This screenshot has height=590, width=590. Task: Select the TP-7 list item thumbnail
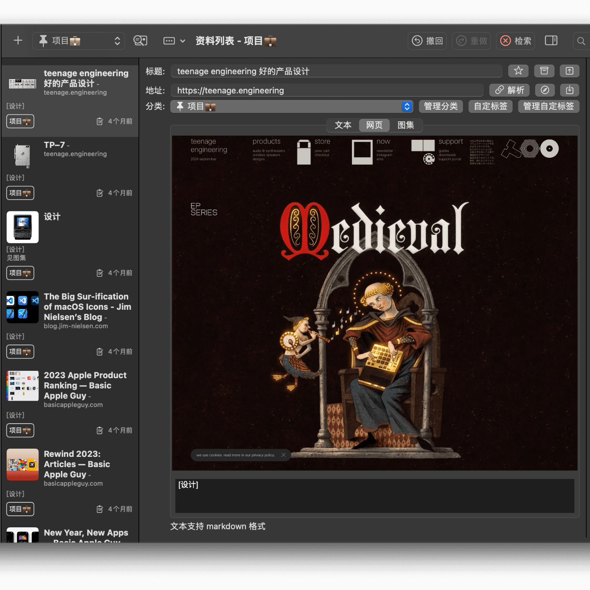[23, 155]
